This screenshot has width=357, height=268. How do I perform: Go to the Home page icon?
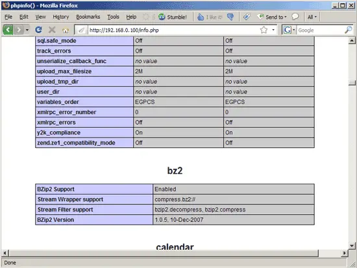pyautogui.click(x=66, y=30)
